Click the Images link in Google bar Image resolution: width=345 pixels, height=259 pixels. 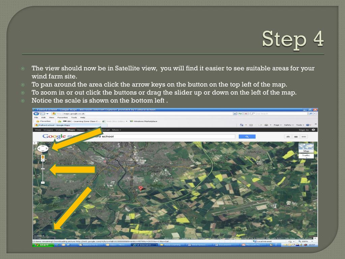(48, 130)
